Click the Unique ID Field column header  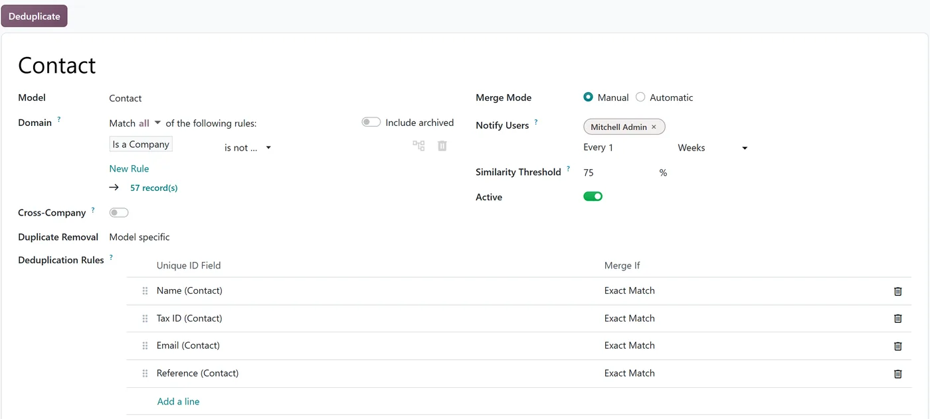pyautogui.click(x=189, y=265)
